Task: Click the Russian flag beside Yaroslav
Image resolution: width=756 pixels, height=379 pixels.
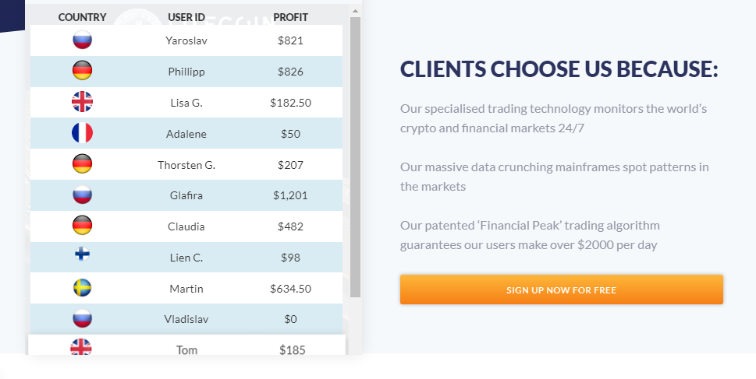Action: 82,40
